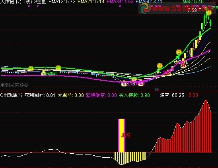Click the EMA34: 4.53 indicator value
Screen dimensions: 218x168
(x=120, y=2)
